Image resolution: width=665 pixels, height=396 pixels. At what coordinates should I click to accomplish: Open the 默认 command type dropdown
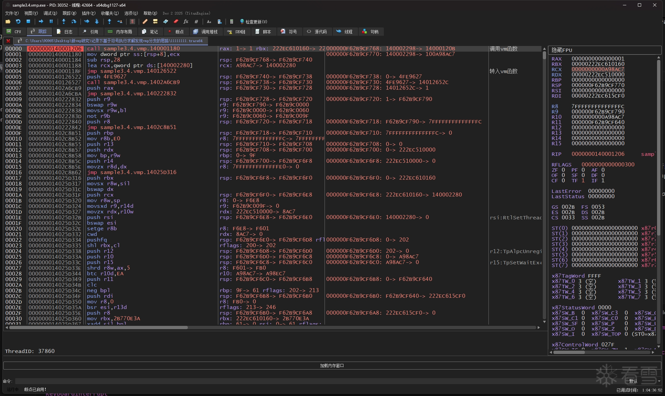[644, 381]
